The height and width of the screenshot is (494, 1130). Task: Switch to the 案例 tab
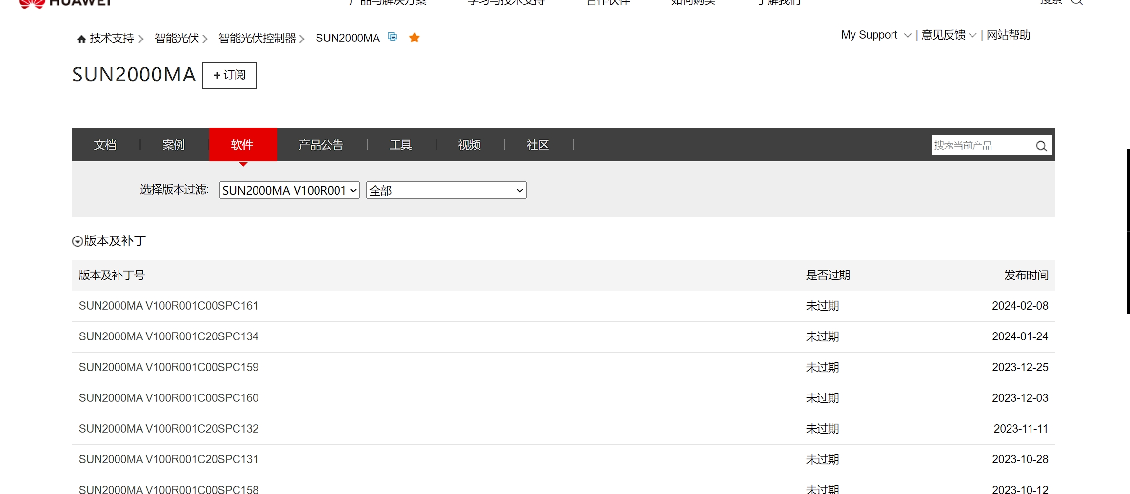click(x=174, y=145)
